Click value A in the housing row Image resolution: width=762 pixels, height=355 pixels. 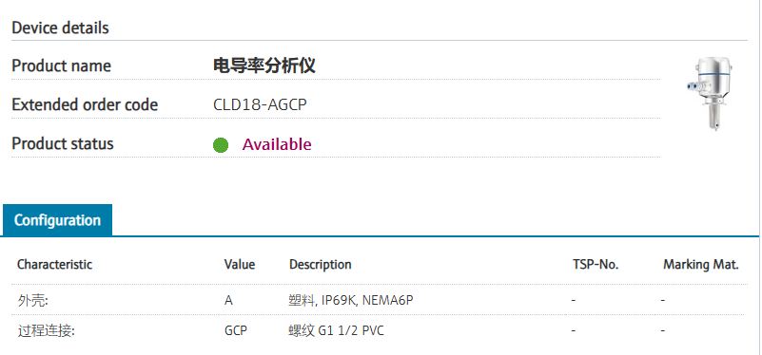228,301
